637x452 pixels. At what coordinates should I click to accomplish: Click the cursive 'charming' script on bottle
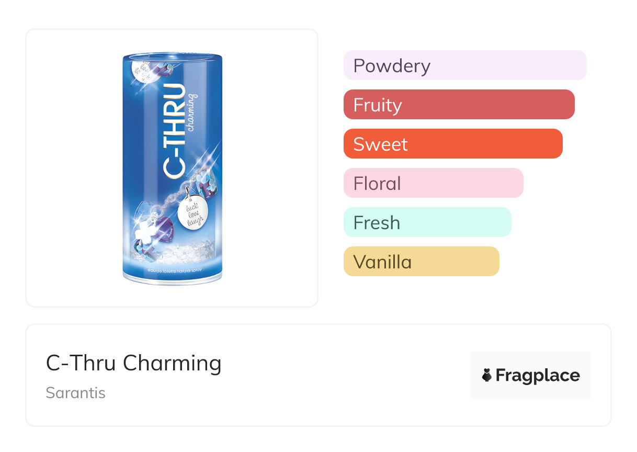pyautogui.click(x=192, y=111)
